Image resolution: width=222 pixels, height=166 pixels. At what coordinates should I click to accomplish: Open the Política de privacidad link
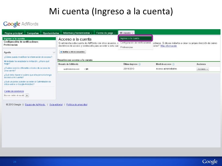tap(77, 105)
